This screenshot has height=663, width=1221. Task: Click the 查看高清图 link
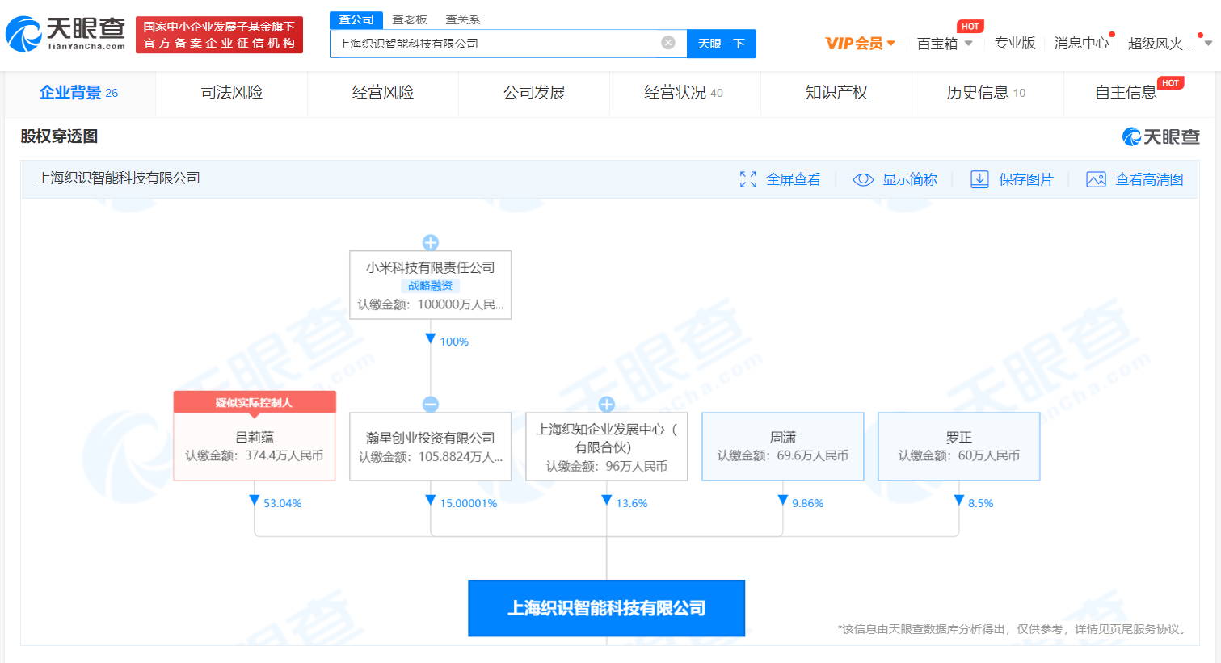pyautogui.click(x=1149, y=179)
